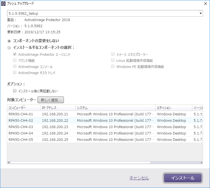This screenshot has height=188, width=210.
Task: Click the horizontal scrollbar of computer list
Action: point(81,162)
